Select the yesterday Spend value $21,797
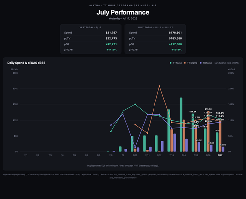 pyautogui.click(x=111, y=33)
